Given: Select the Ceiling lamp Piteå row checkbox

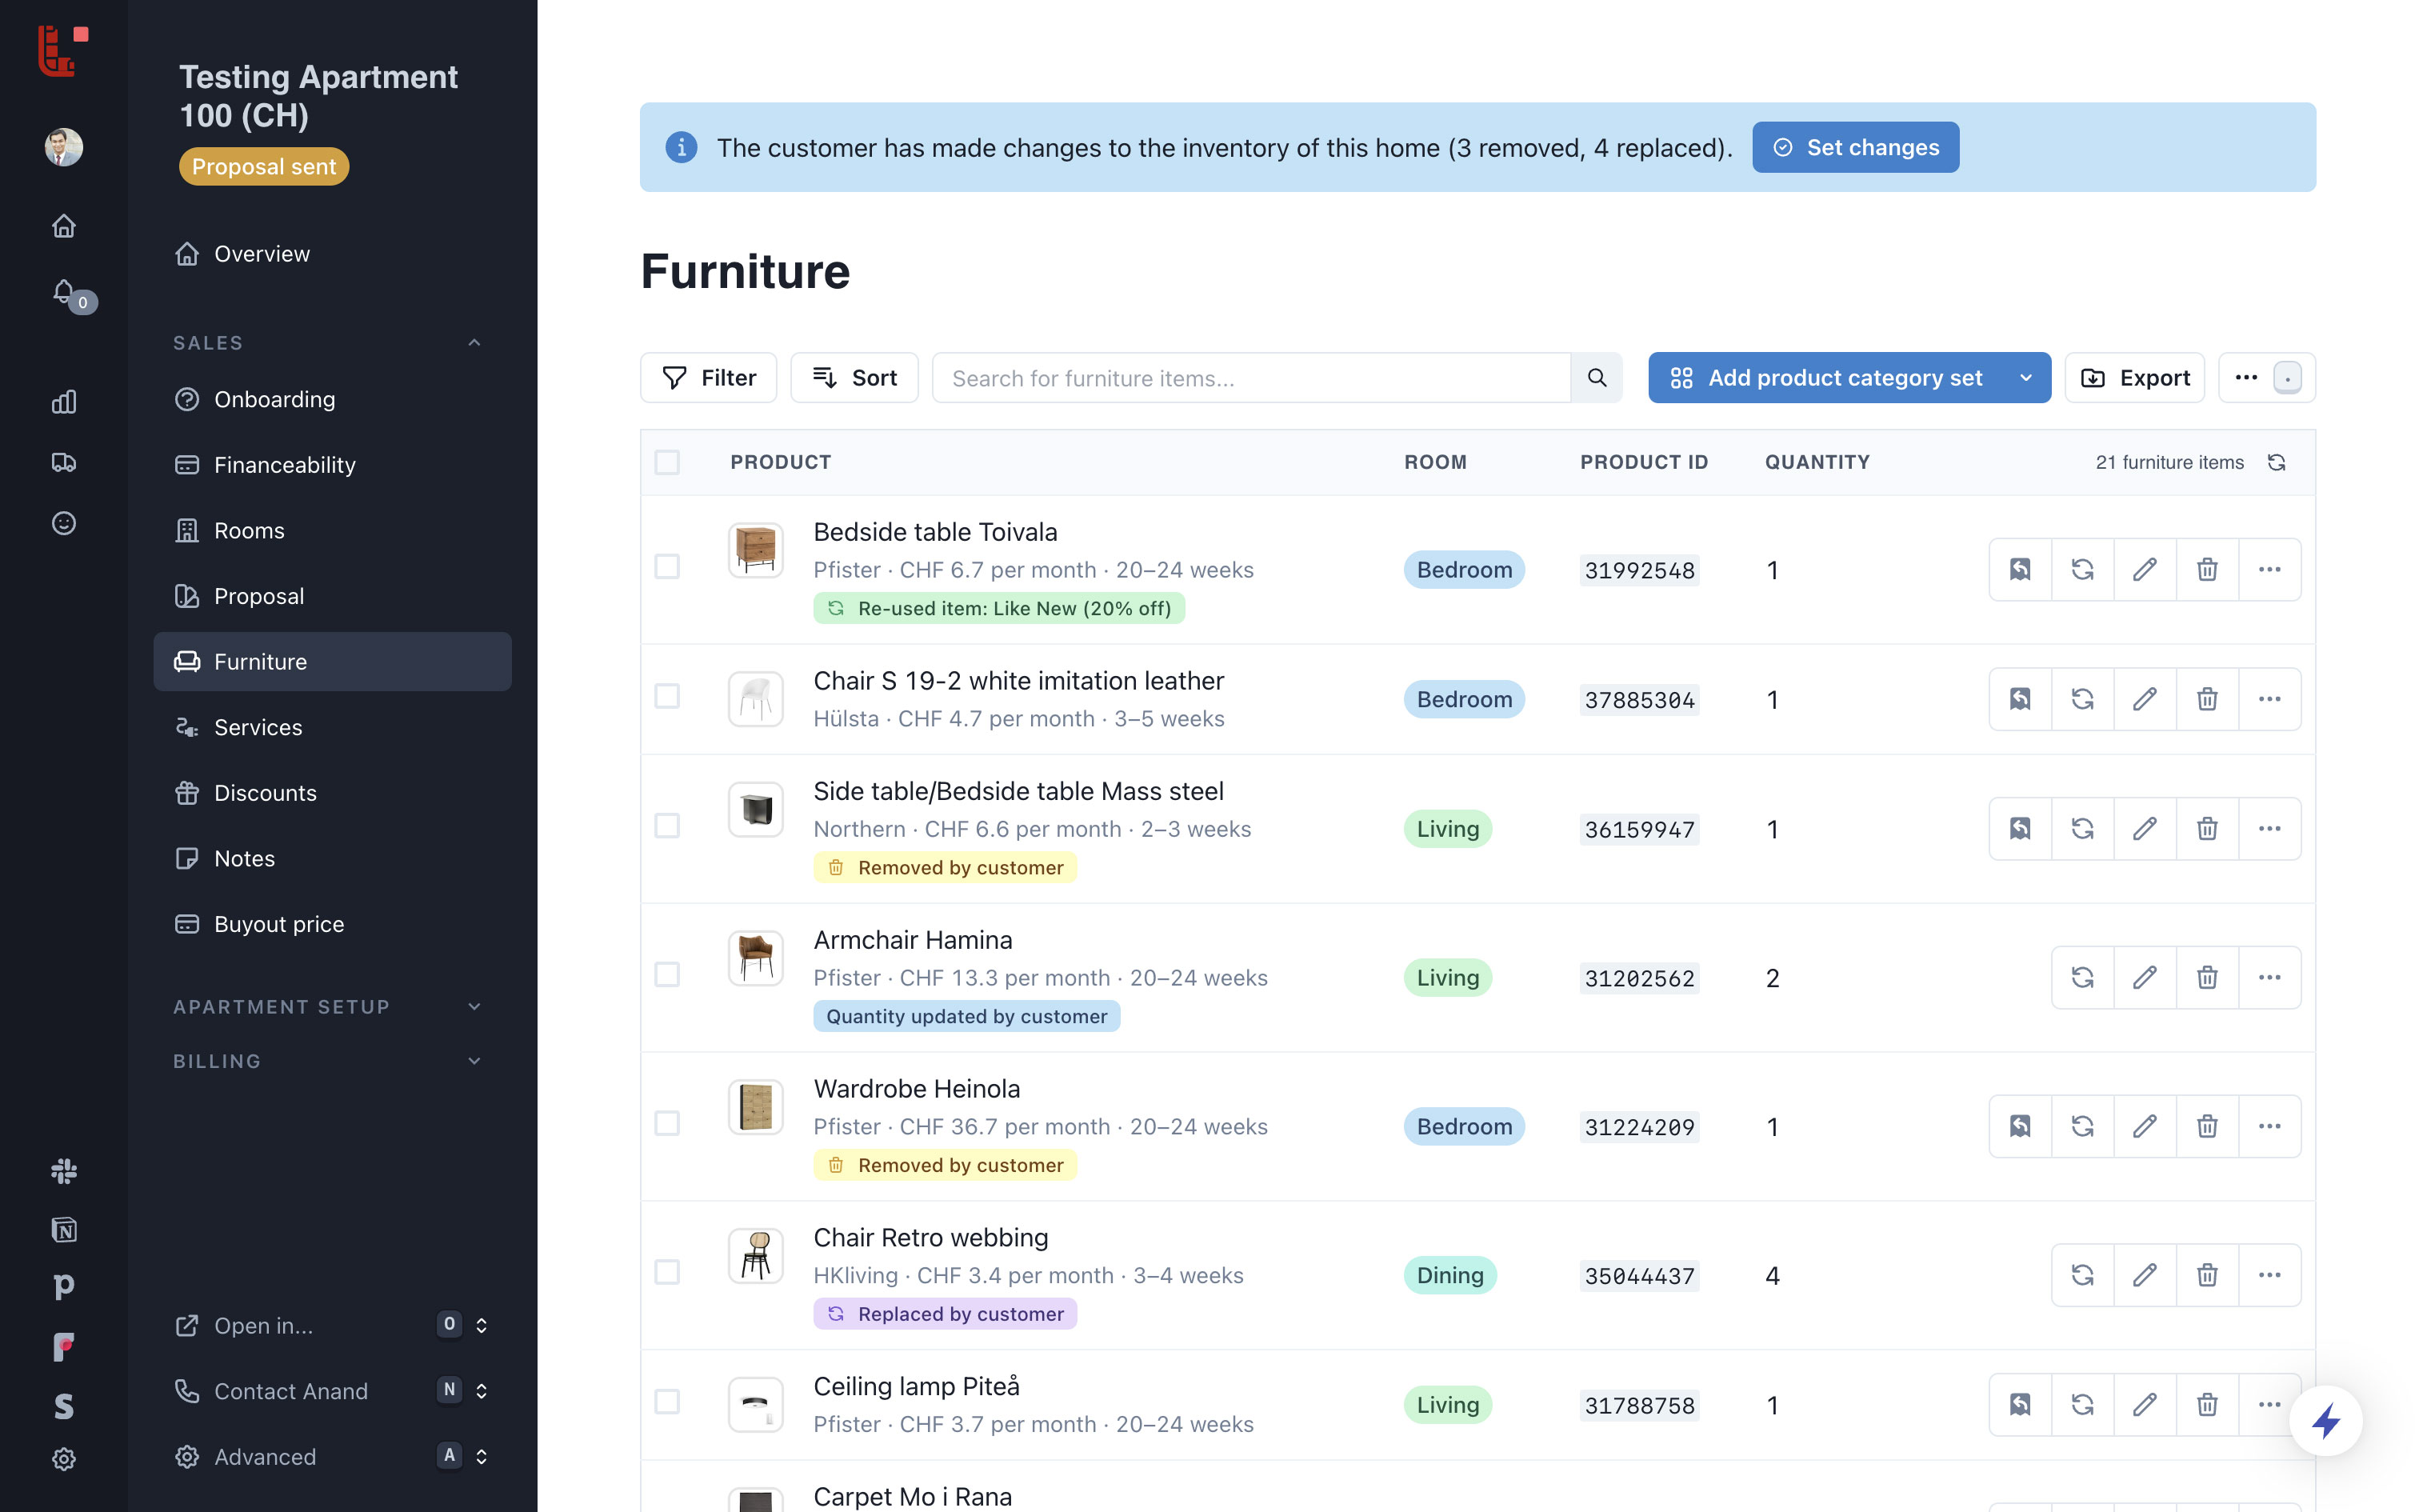Looking at the screenshot, I should click(666, 1402).
